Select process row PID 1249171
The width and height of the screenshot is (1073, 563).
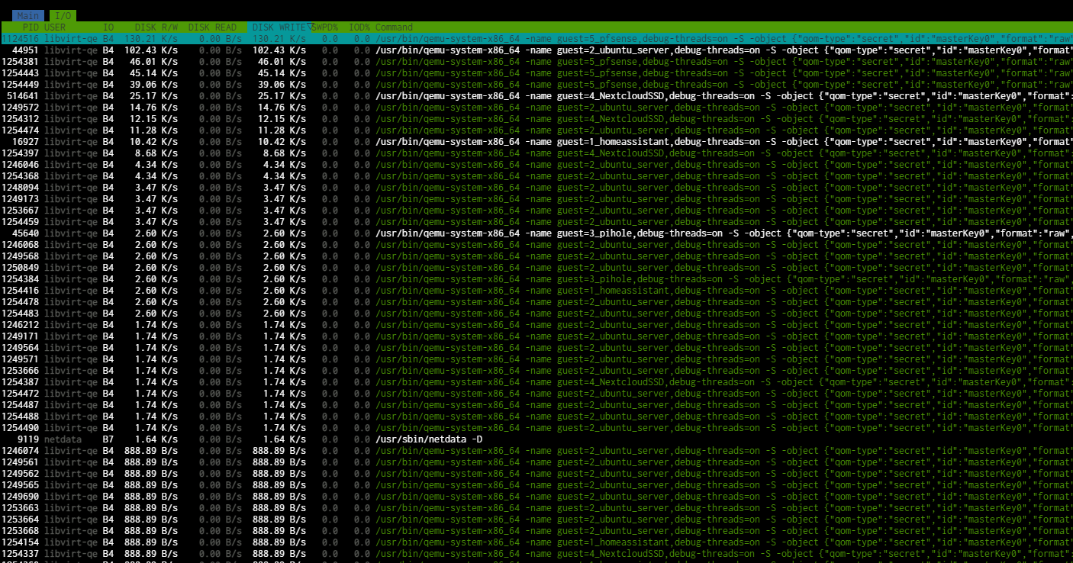536,336
